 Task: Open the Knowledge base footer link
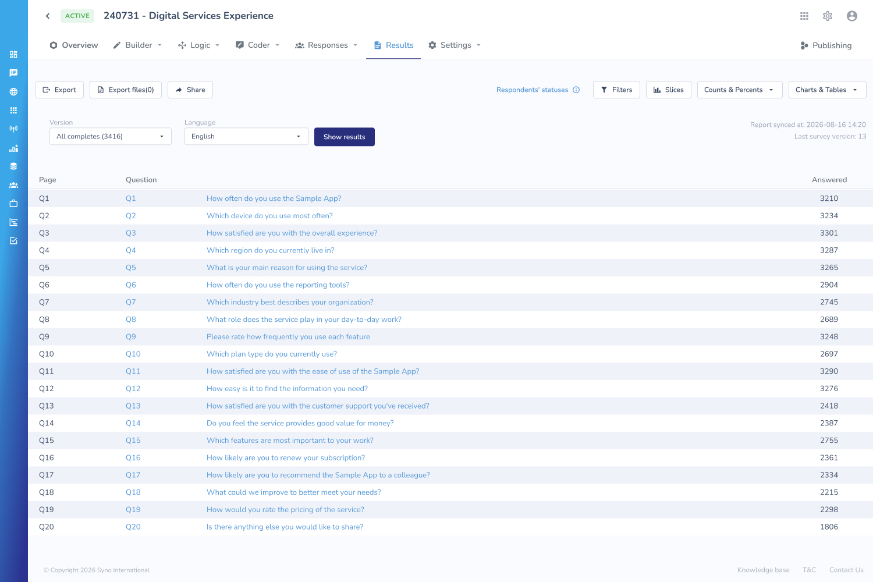click(x=764, y=570)
